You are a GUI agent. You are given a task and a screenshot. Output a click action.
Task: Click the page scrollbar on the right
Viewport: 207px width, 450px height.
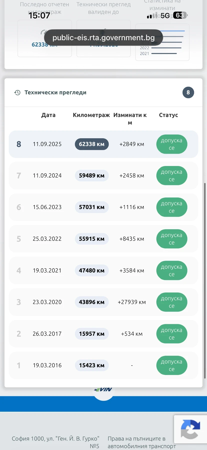tap(205, 281)
